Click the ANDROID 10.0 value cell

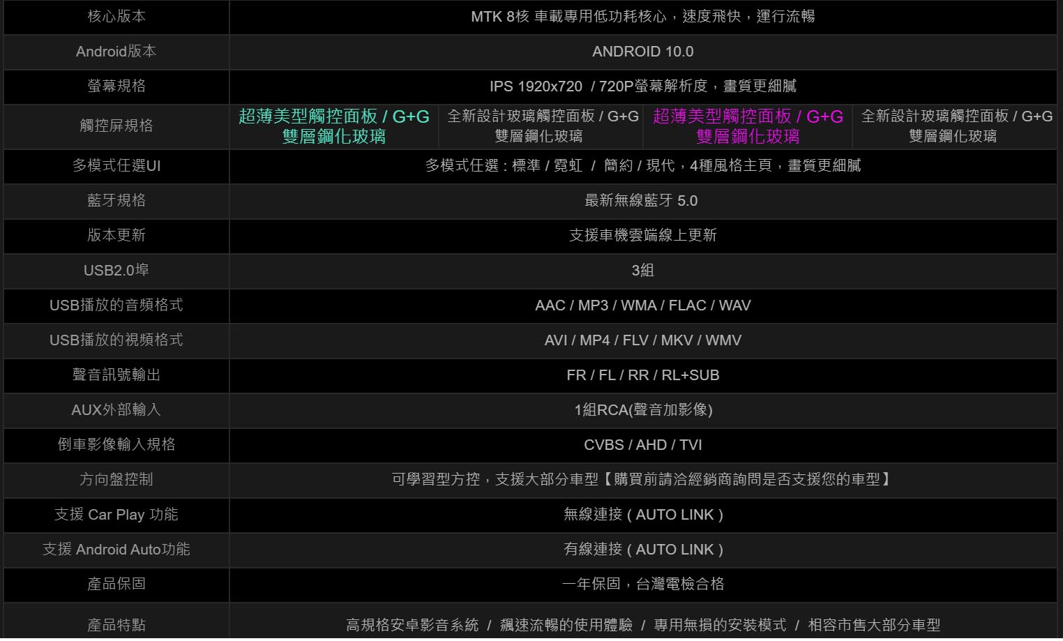642,52
